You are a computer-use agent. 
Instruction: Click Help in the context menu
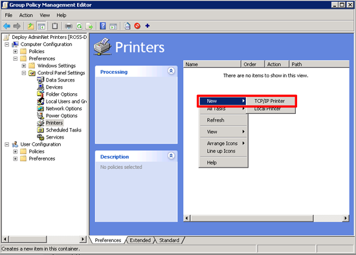click(x=223, y=162)
